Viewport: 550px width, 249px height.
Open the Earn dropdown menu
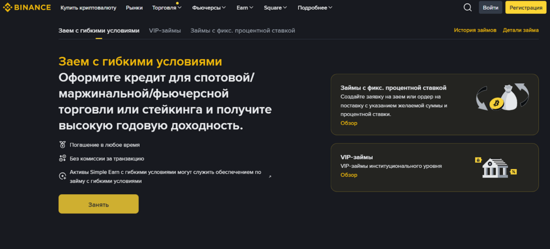click(x=245, y=8)
